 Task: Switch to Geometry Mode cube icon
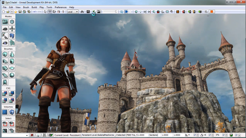pos(12,22)
